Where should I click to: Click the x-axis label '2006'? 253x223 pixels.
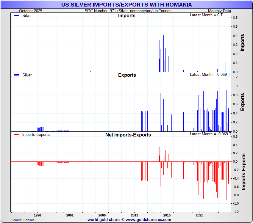pos(102,215)
